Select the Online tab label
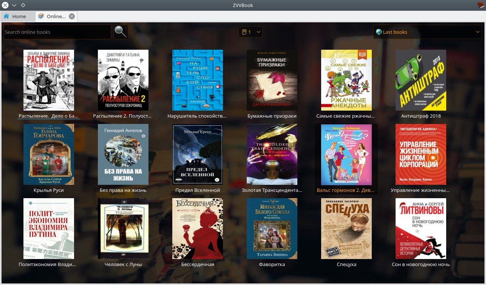Viewport: 486px width, 285px height. coord(56,16)
